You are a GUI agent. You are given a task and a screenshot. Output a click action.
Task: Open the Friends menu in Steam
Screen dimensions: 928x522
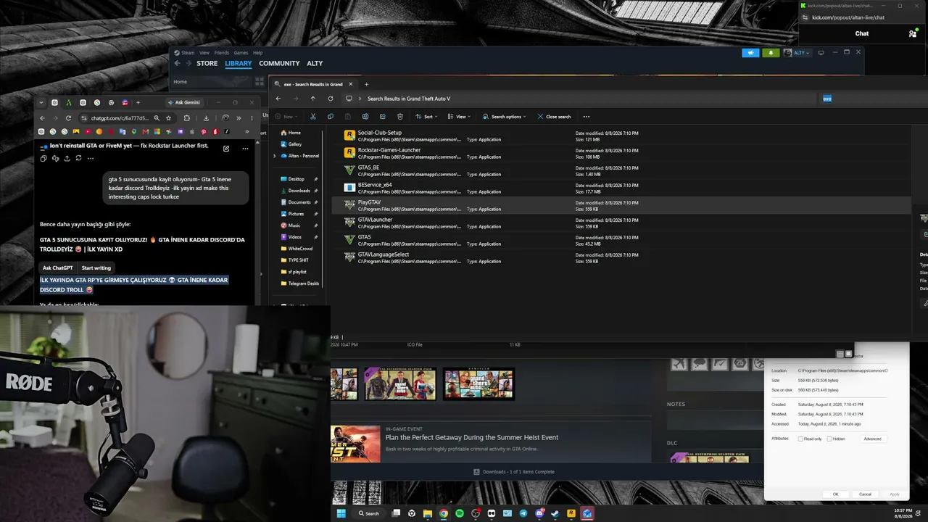pos(221,53)
